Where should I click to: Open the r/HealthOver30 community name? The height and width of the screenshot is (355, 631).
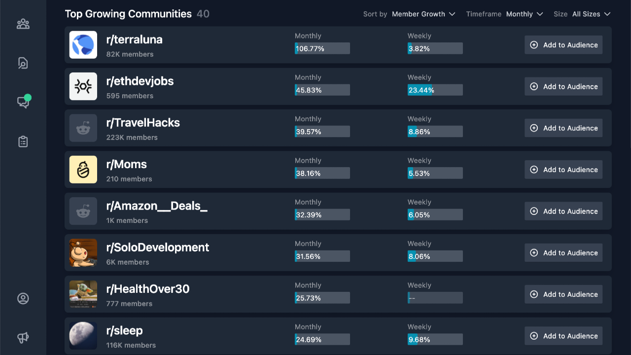pyautogui.click(x=148, y=289)
